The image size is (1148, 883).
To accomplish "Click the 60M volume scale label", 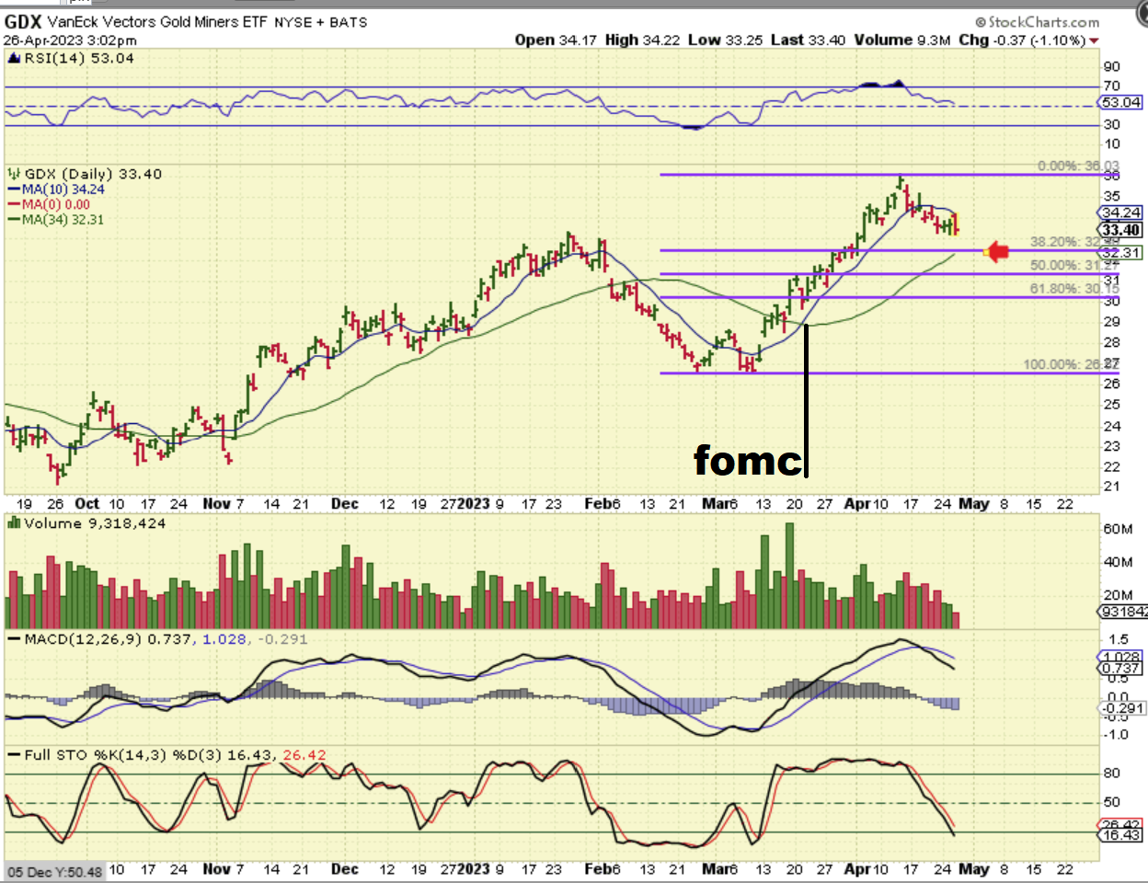I will click(x=1117, y=529).
